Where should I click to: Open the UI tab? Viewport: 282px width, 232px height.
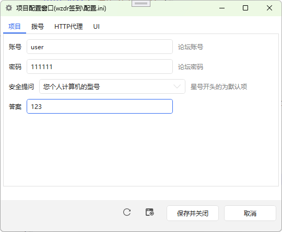[97, 27]
